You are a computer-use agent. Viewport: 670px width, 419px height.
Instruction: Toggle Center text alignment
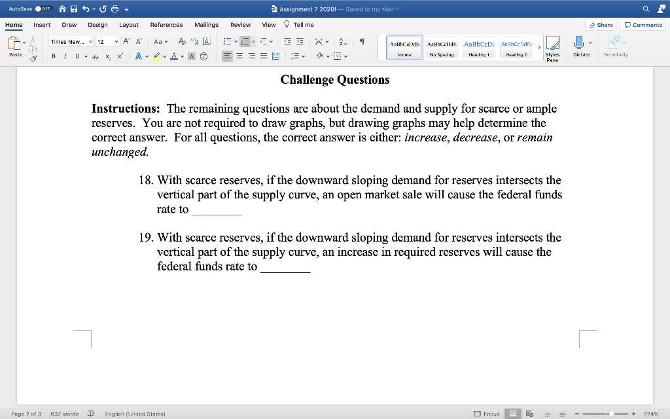[x=239, y=56]
